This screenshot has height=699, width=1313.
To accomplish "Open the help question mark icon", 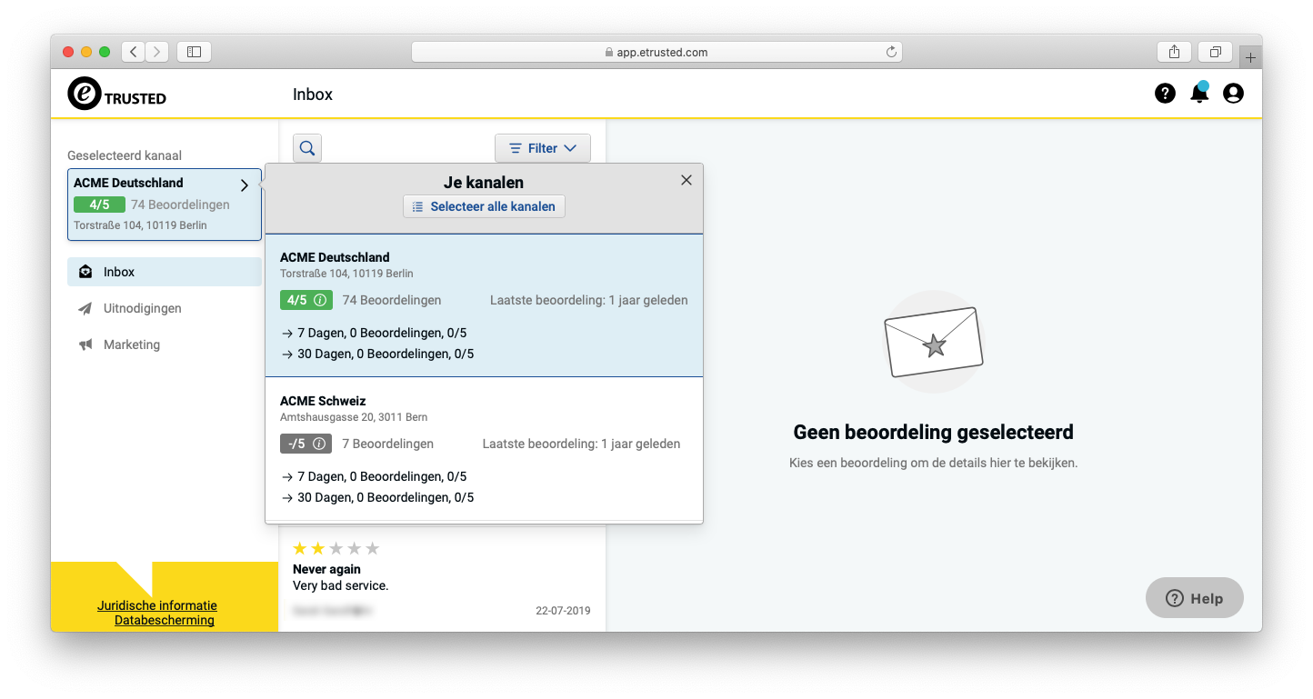I will pyautogui.click(x=1165, y=93).
